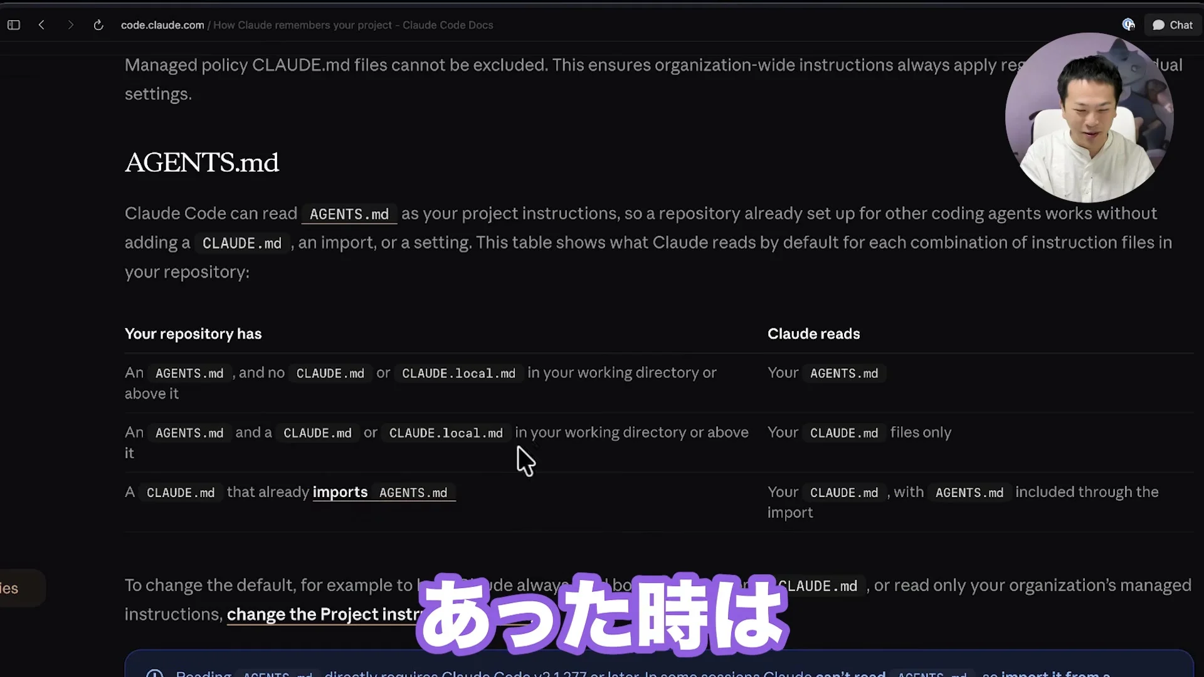The height and width of the screenshot is (677, 1204).
Task: Click CLAUDE.local.md code in first row
Action: tap(458, 374)
